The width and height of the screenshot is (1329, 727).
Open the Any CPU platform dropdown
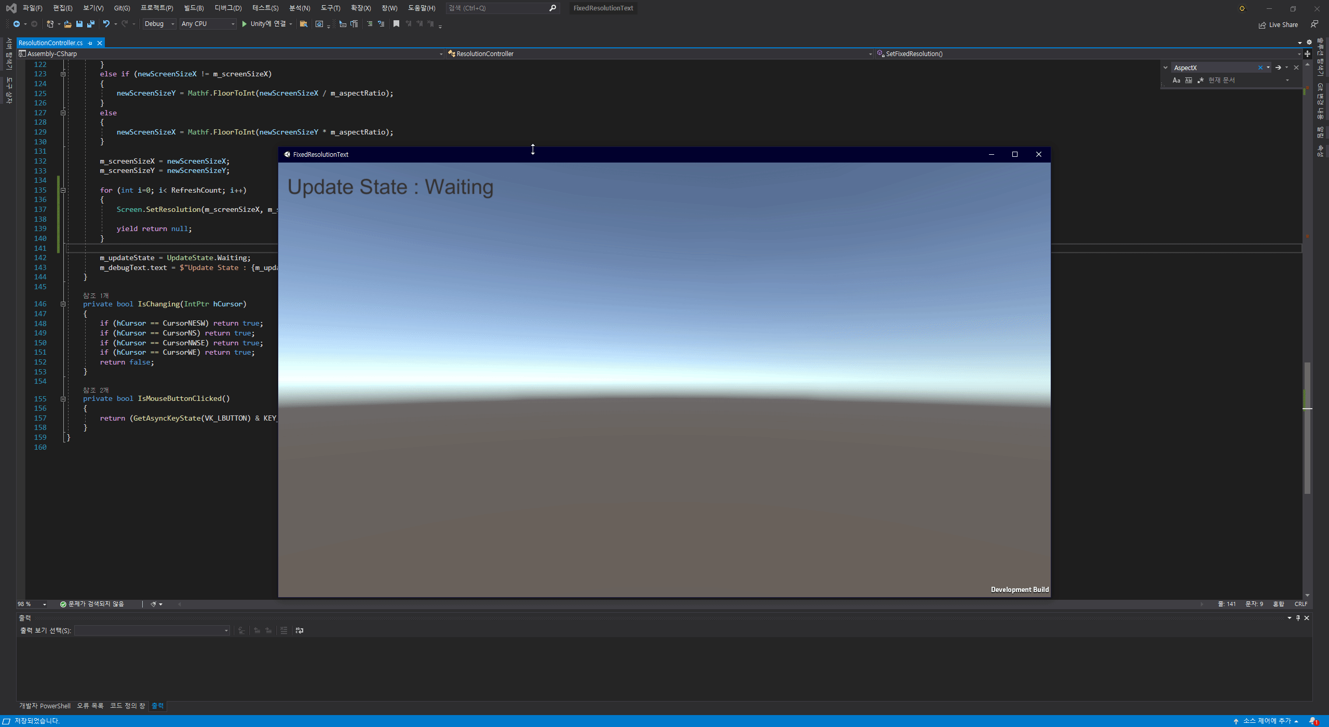coord(208,24)
